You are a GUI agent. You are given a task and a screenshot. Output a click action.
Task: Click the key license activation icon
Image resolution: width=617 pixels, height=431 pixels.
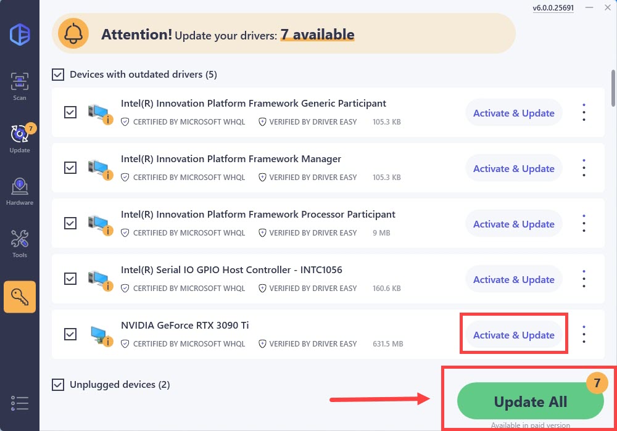pyautogui.click(x=20, y=297)
